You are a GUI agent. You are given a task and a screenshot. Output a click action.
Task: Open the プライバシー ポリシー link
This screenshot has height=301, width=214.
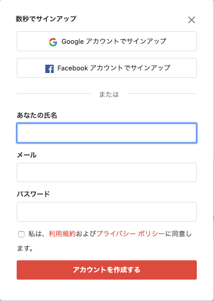(131, 234)
